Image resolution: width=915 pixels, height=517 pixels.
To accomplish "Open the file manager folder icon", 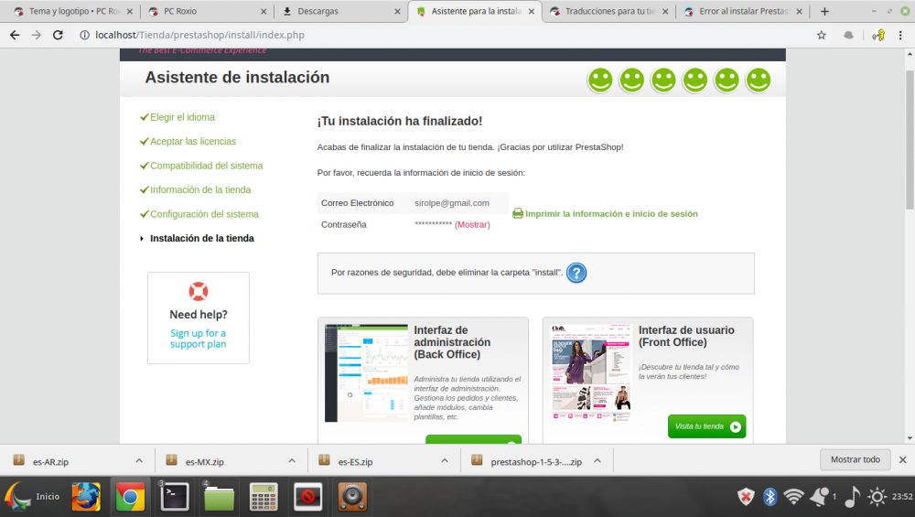I will click(219, 497).
